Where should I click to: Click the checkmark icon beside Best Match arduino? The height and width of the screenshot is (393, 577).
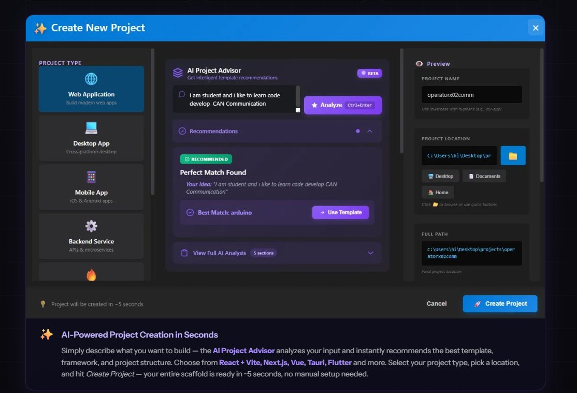(x=190, y=212)
